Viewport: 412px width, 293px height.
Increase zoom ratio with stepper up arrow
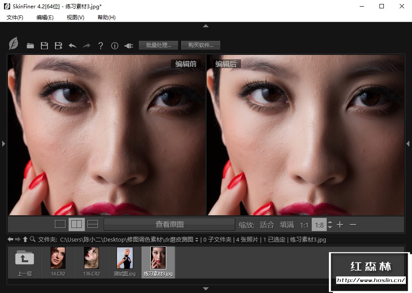pos(330,222)
